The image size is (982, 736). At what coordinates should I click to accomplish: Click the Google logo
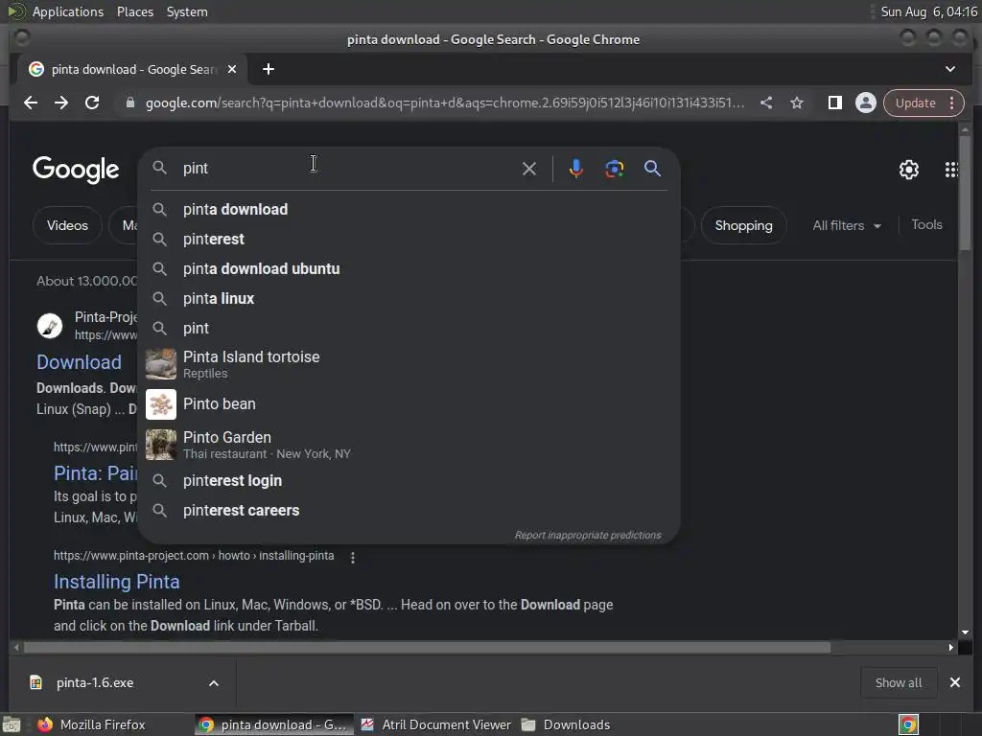76,170
